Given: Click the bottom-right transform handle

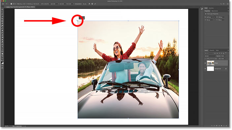Looking at the screenshot, I should point(179,118).
